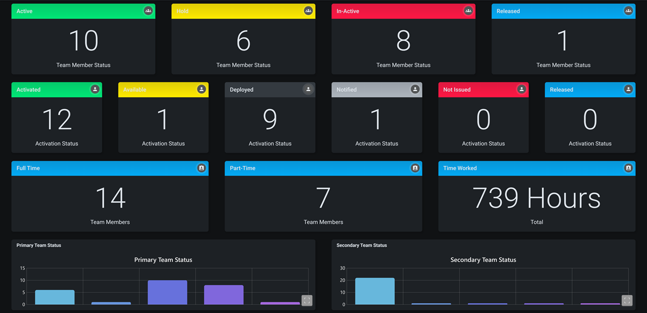The height and width of the screenshot is (313, 647).
Task: Click the person icon on the Deployed card
Action: 309,89
